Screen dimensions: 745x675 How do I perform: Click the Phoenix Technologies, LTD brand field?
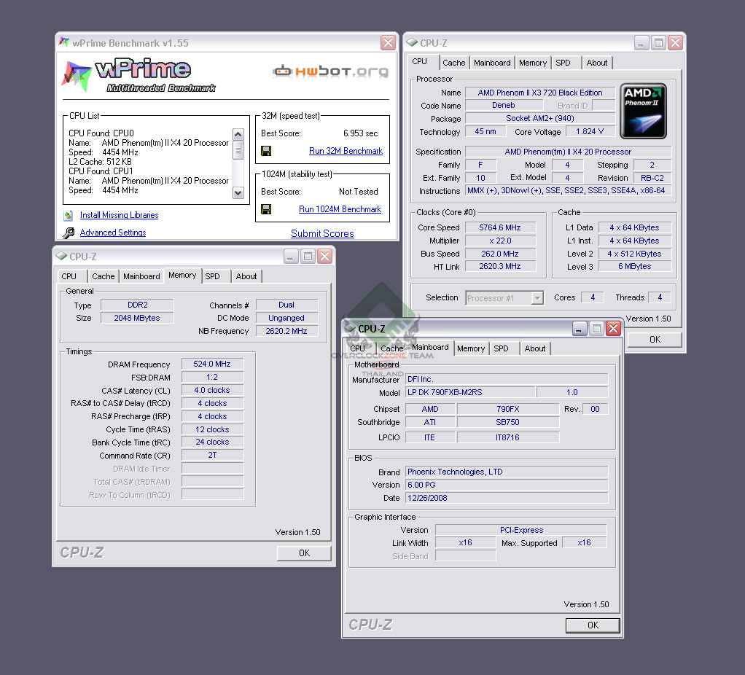(x=507, y=472)
